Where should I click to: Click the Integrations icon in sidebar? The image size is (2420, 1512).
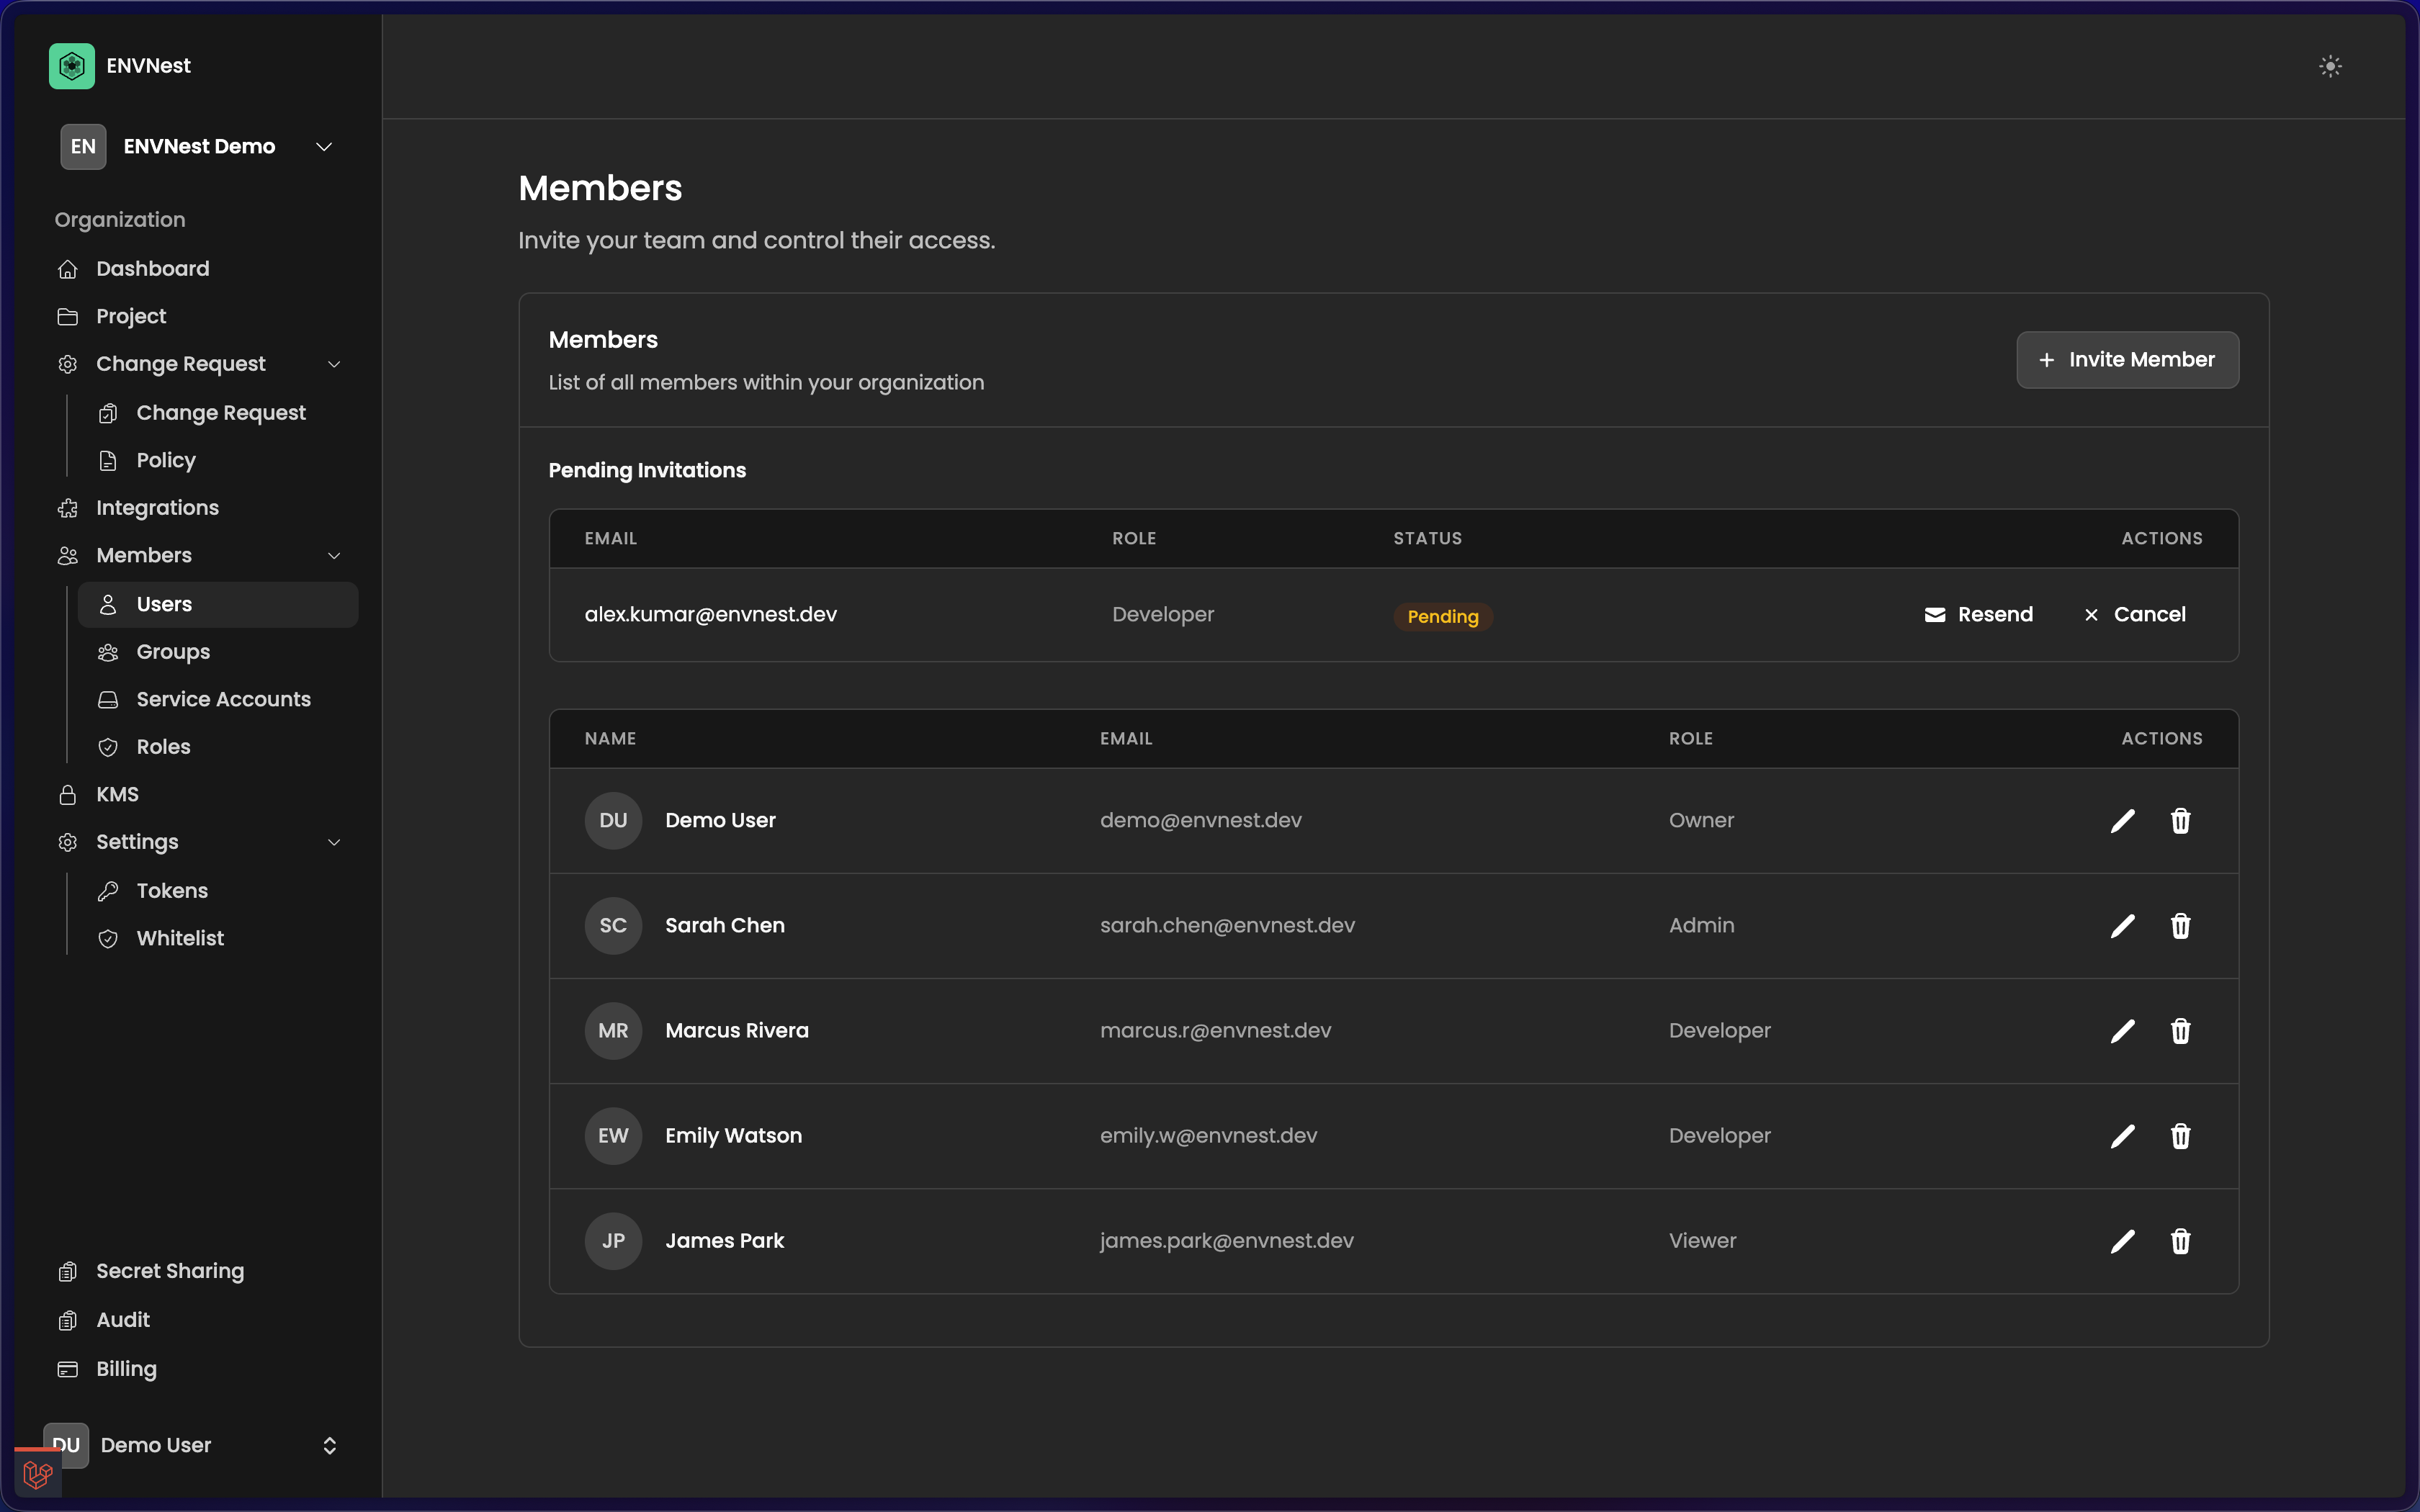tap(68, 508)
